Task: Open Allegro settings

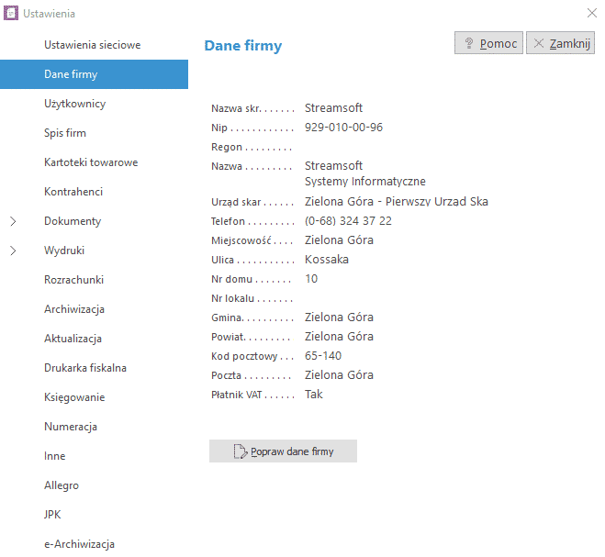Action: coord(62,485)
